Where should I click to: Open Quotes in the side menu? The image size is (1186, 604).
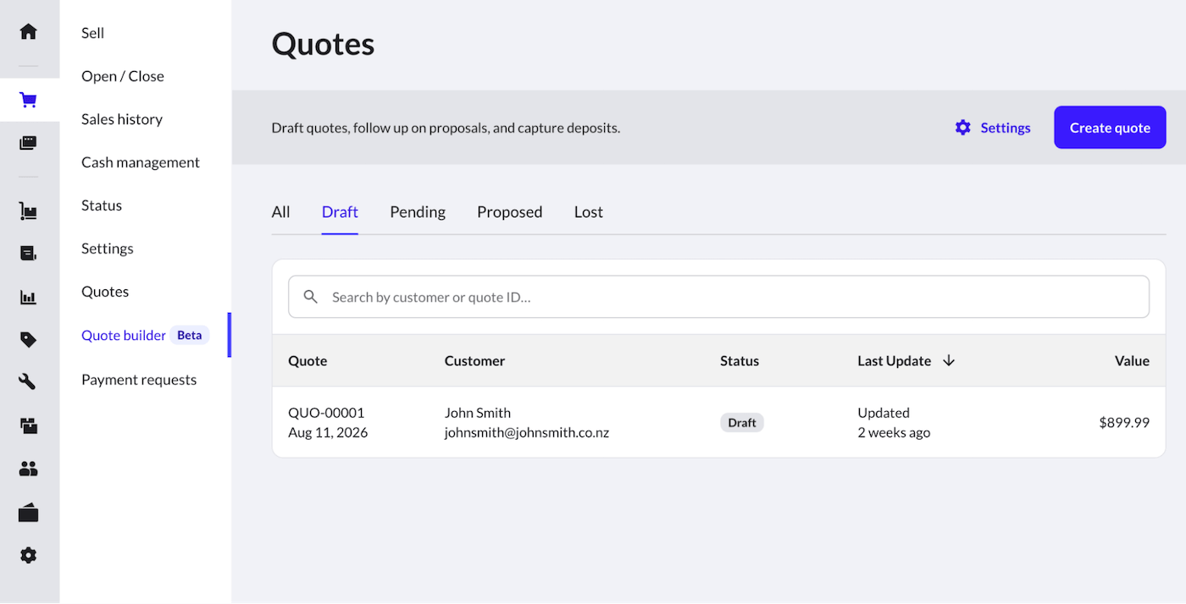(105, 292)
